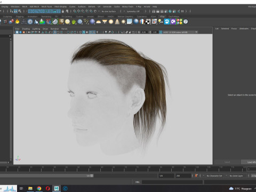Click the lock selection padlock icon
The width and height of the screenshot is (256, 192).
(x=63, y=11)
